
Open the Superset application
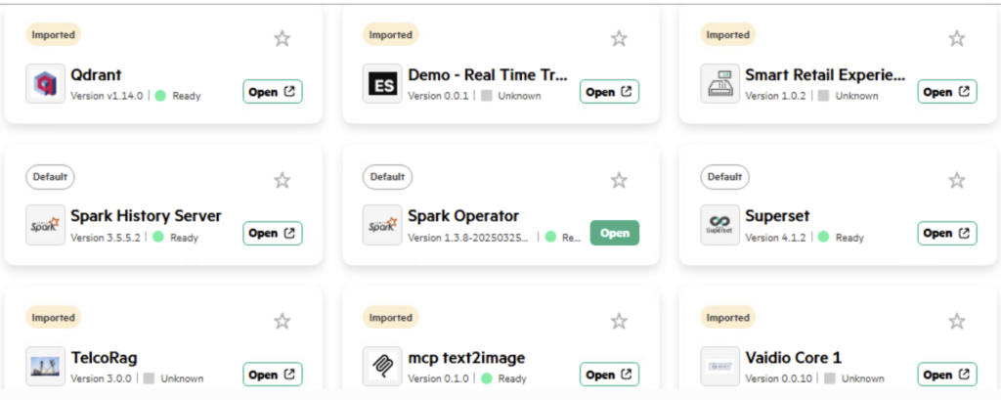pos(946,233)
